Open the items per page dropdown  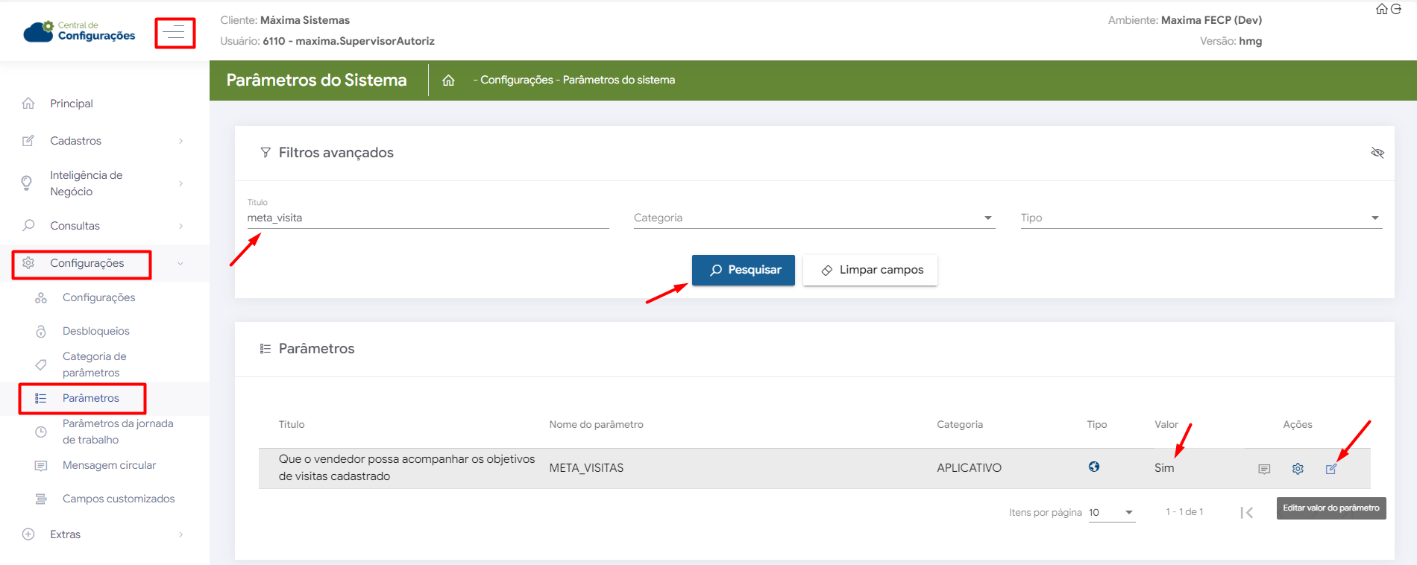pos(1111,512)
